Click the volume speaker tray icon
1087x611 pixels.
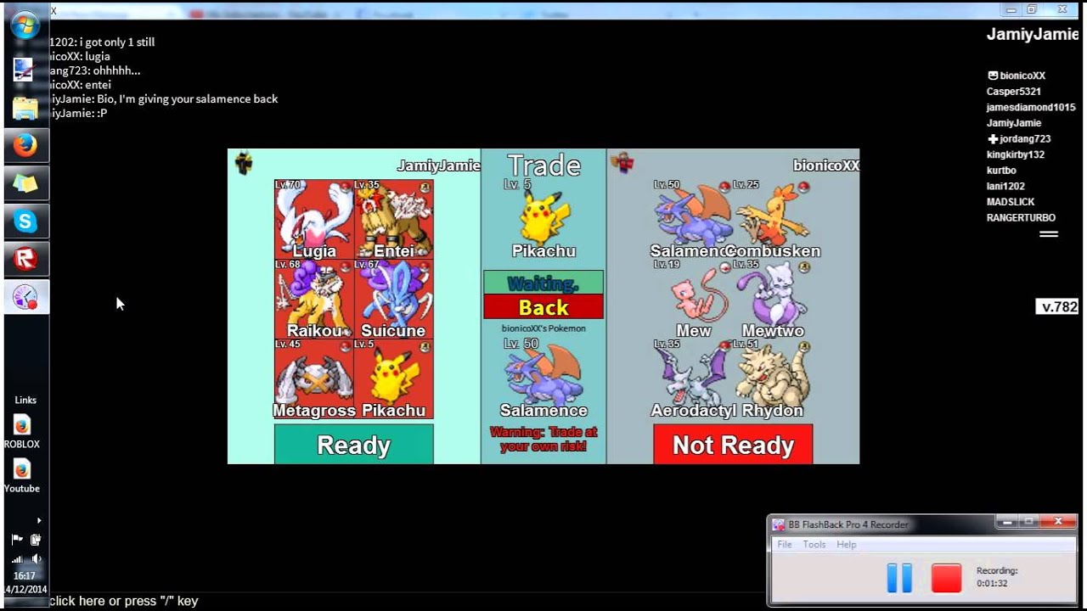point(36,559)
